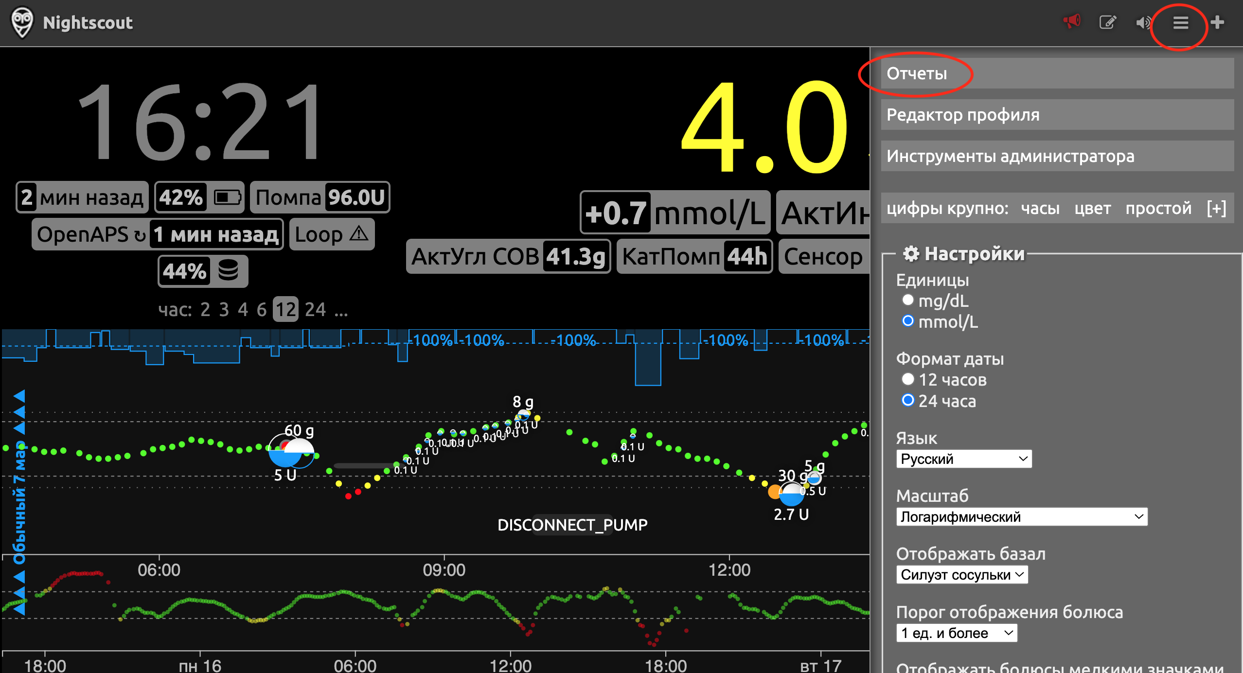The image size is (1243, 673).
Task: Click the Loop warning triangle pill
Action: (x=332, y=234)
